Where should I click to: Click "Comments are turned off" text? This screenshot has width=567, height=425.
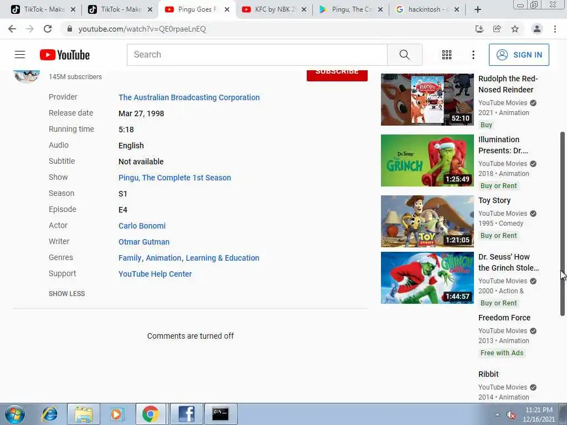coord(190,336)
